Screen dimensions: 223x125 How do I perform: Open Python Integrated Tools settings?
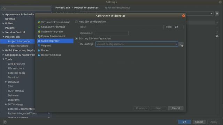(x=22, y=114)
